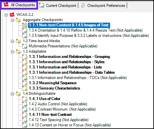This screenshot has height=129, width=154.
Task: Click the 1.4.12 Text Spacing icon
Action: tap(25, 120)
